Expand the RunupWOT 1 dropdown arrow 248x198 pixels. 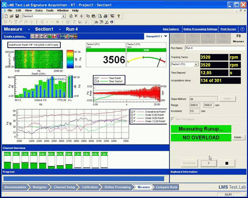click(166, 36)
